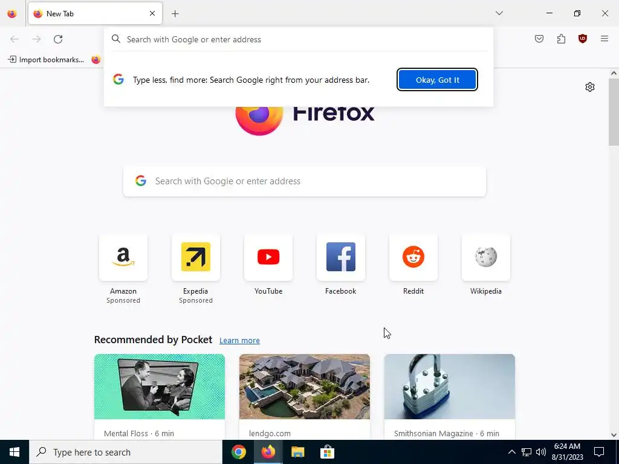Go back with the back arrow
This screenshot has width=619, height=464.
[15, 39]
